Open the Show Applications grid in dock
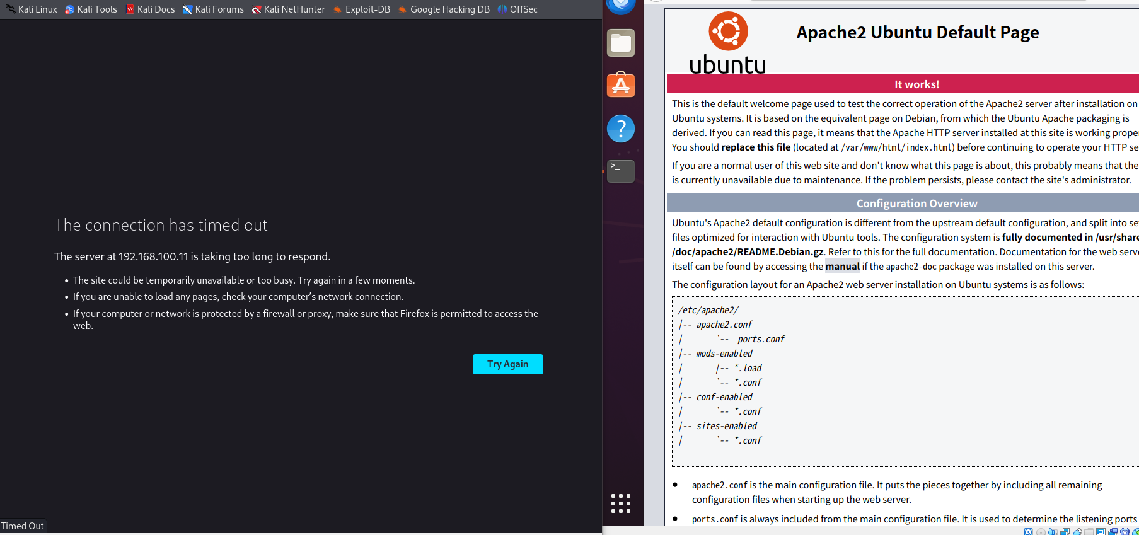The image size is (1139, 535). (x=621, y=503)
